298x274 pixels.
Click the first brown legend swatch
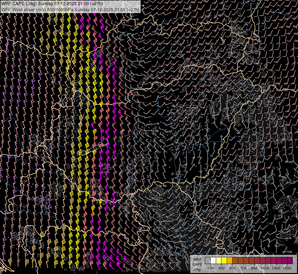point(235,261)
